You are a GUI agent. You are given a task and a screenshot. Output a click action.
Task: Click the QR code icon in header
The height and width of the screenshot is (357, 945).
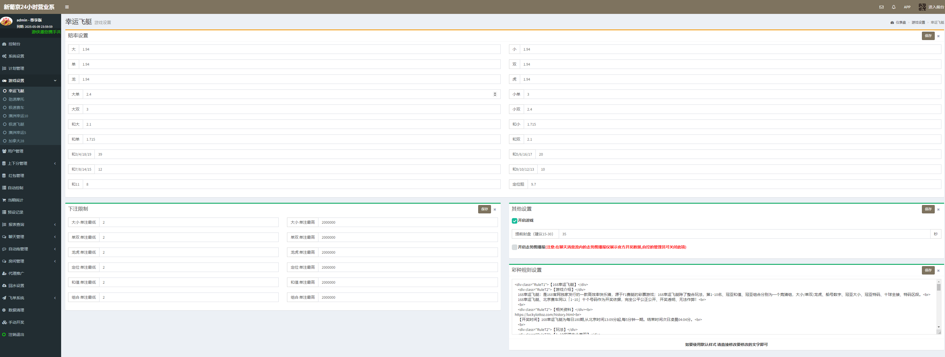coord(922,7)
